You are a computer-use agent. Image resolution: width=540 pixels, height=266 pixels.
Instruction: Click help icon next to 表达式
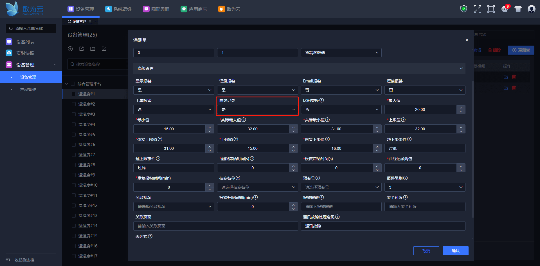click(150, 236)
